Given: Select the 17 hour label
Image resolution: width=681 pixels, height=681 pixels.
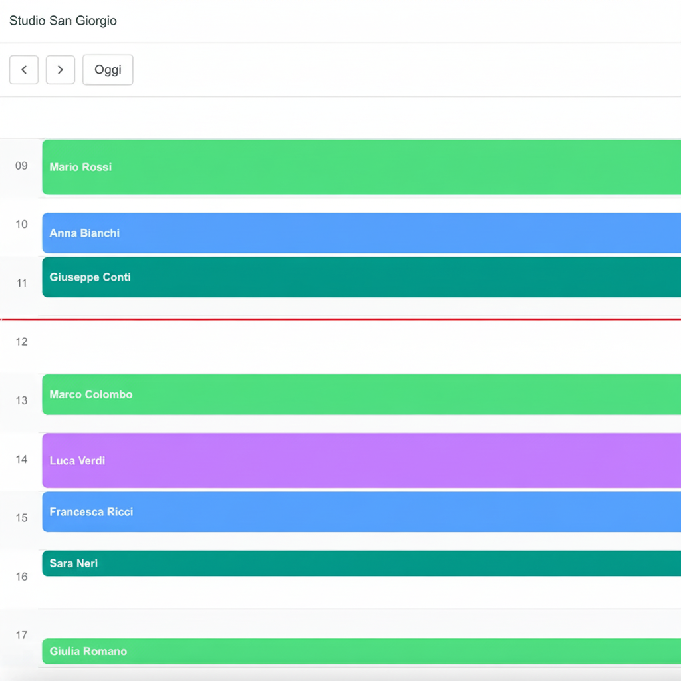Looking at the screenshot, I should point(21,635).
